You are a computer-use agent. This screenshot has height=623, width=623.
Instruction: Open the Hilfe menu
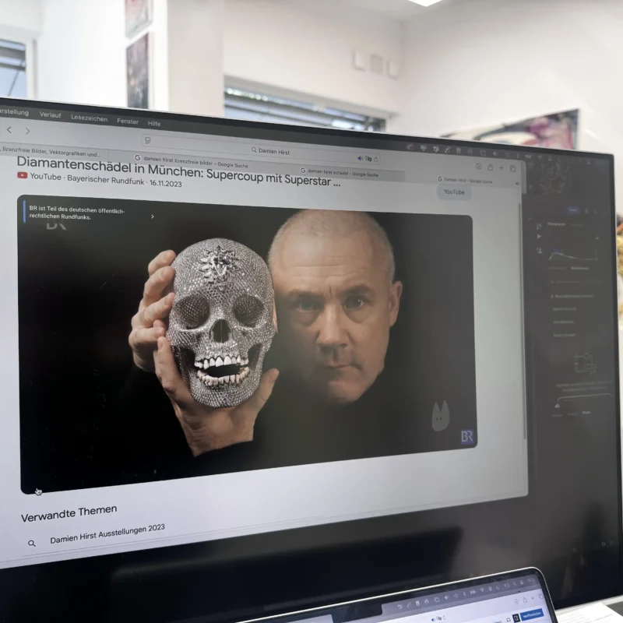point(154,124)
